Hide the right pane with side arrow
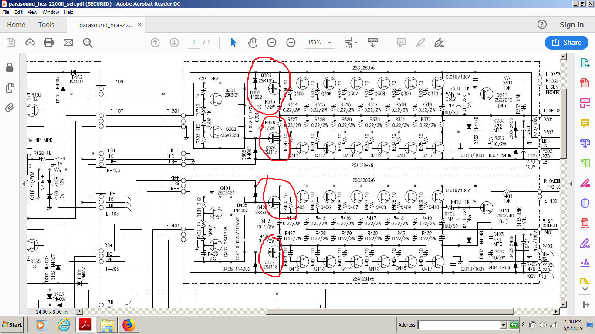This screenshot has height=334, width=595. [571, 184]
